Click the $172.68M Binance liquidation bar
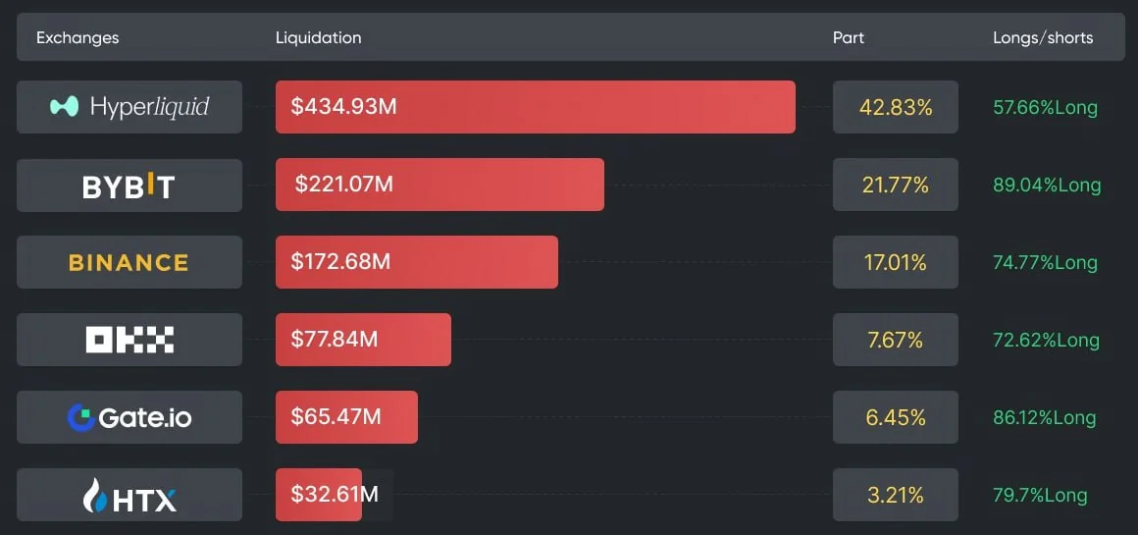1138x535 pixels. click(x=416, y=262)
